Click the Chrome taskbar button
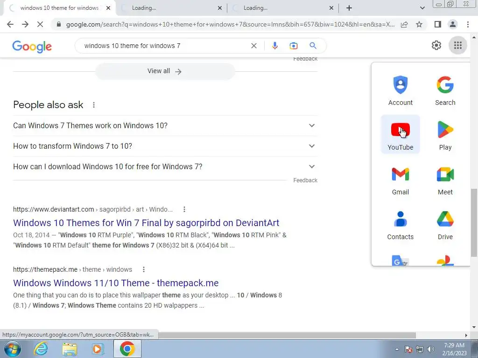 coord(127,349)
